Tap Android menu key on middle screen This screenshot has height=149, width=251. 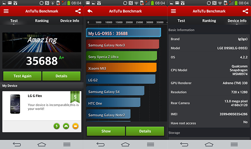[151, 145]
